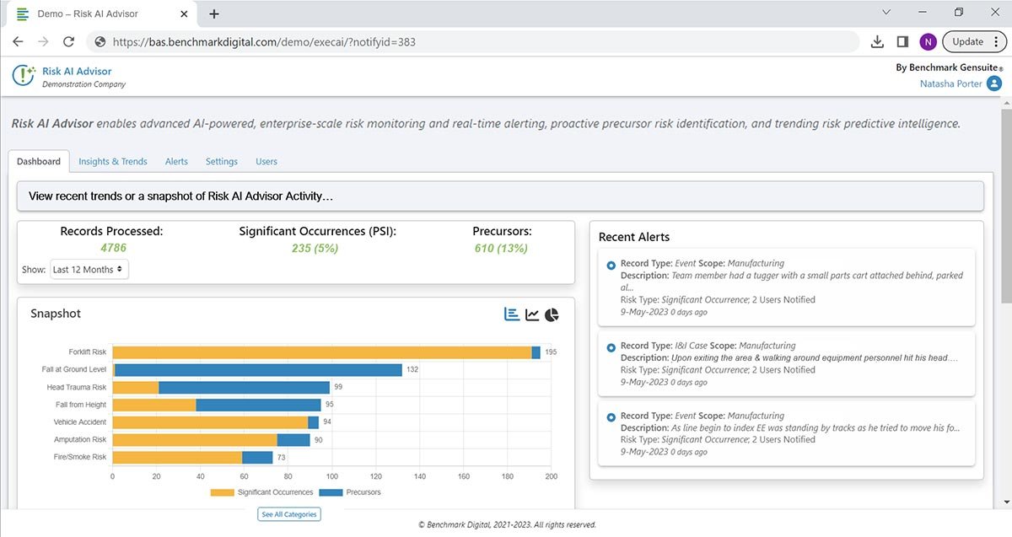This screenshot has width=1012, height=537.
Task: Click the browser address bar URL
Action: [264, 41]
